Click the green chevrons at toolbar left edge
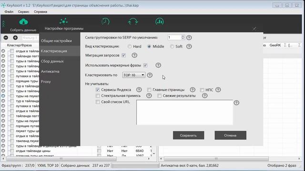 (x=3, y=24)
